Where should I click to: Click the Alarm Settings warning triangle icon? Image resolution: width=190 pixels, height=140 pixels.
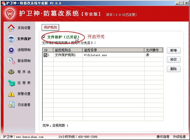tap(11, 94)
